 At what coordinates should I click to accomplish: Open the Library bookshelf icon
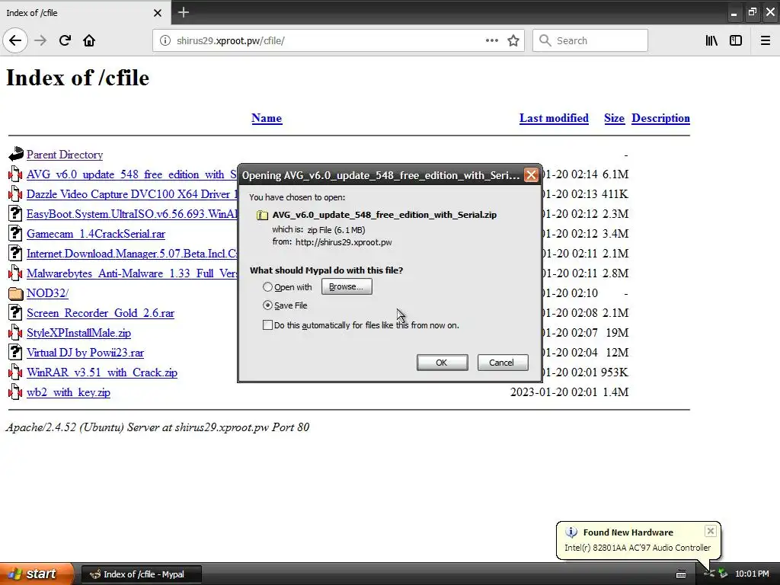click(x=711, y=40)
